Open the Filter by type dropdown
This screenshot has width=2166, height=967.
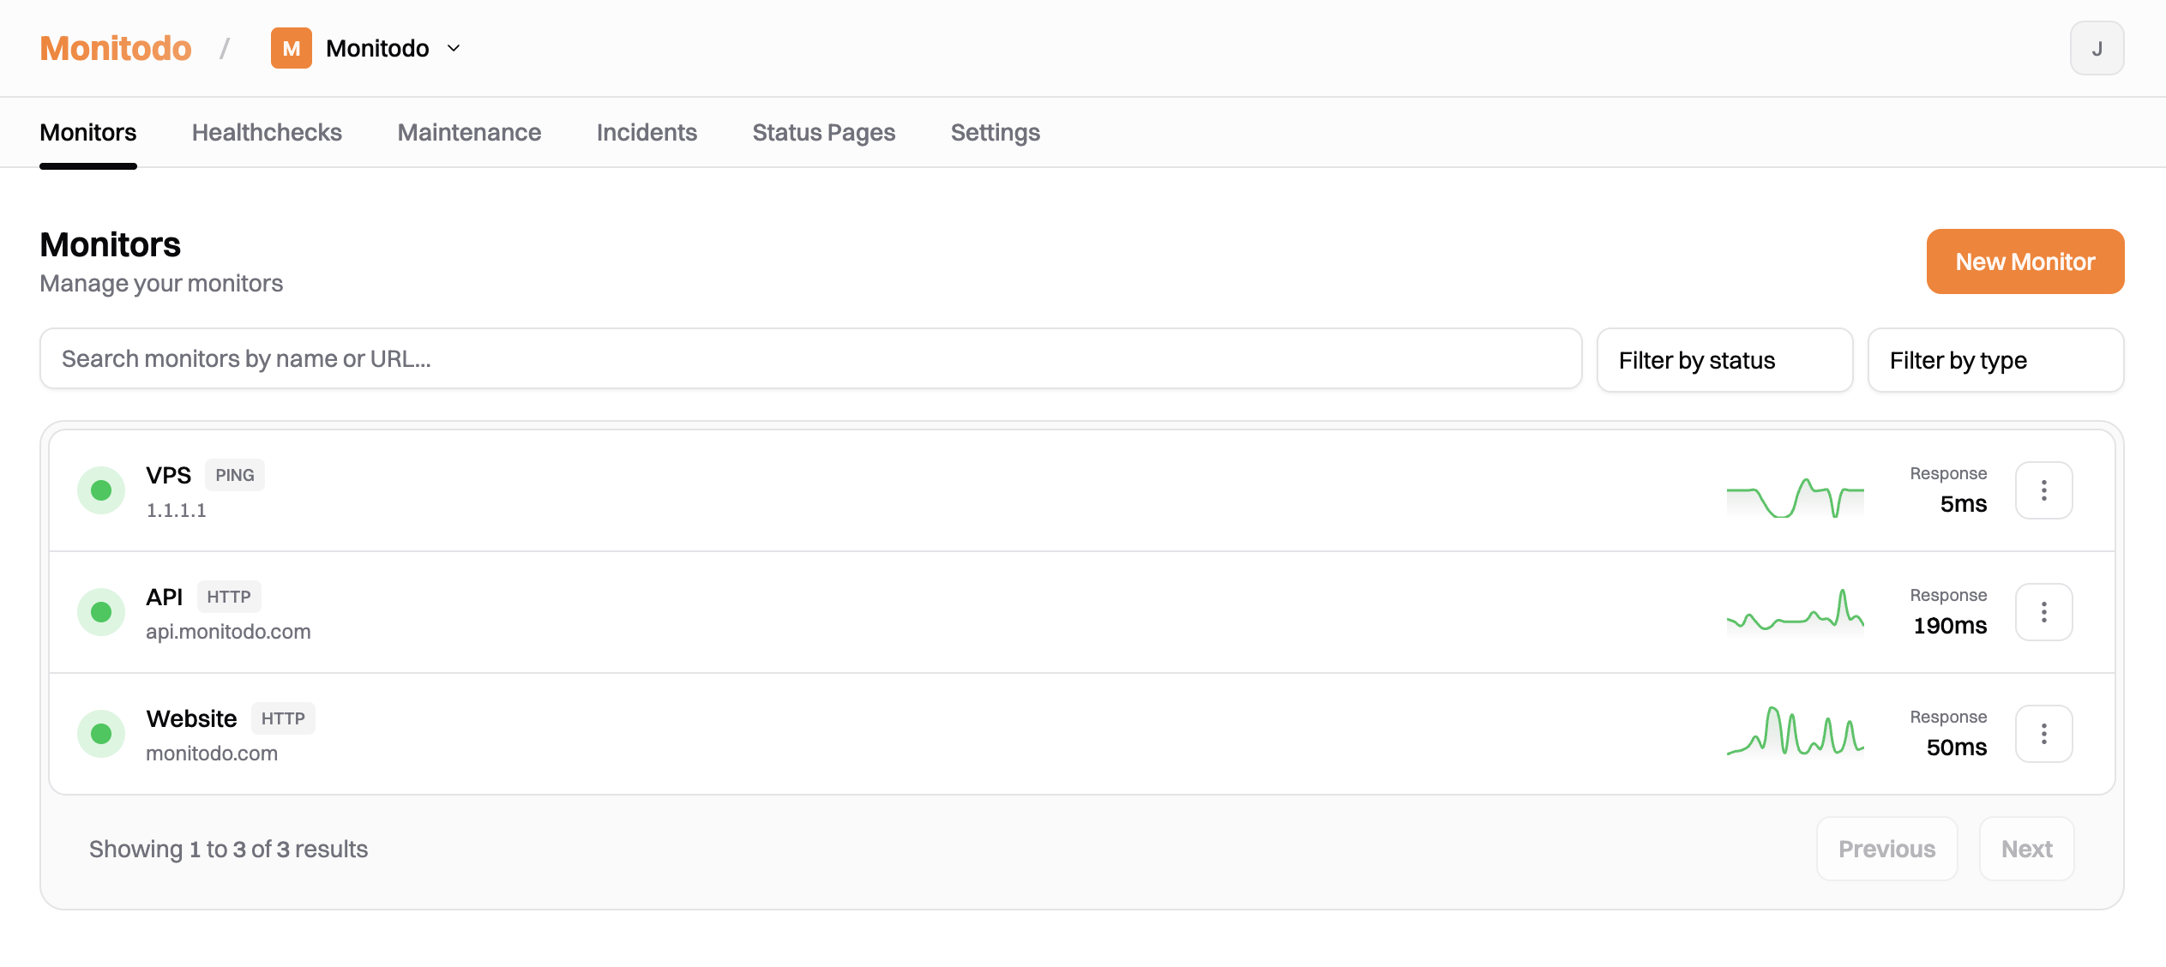click(x=1995, y=360)
